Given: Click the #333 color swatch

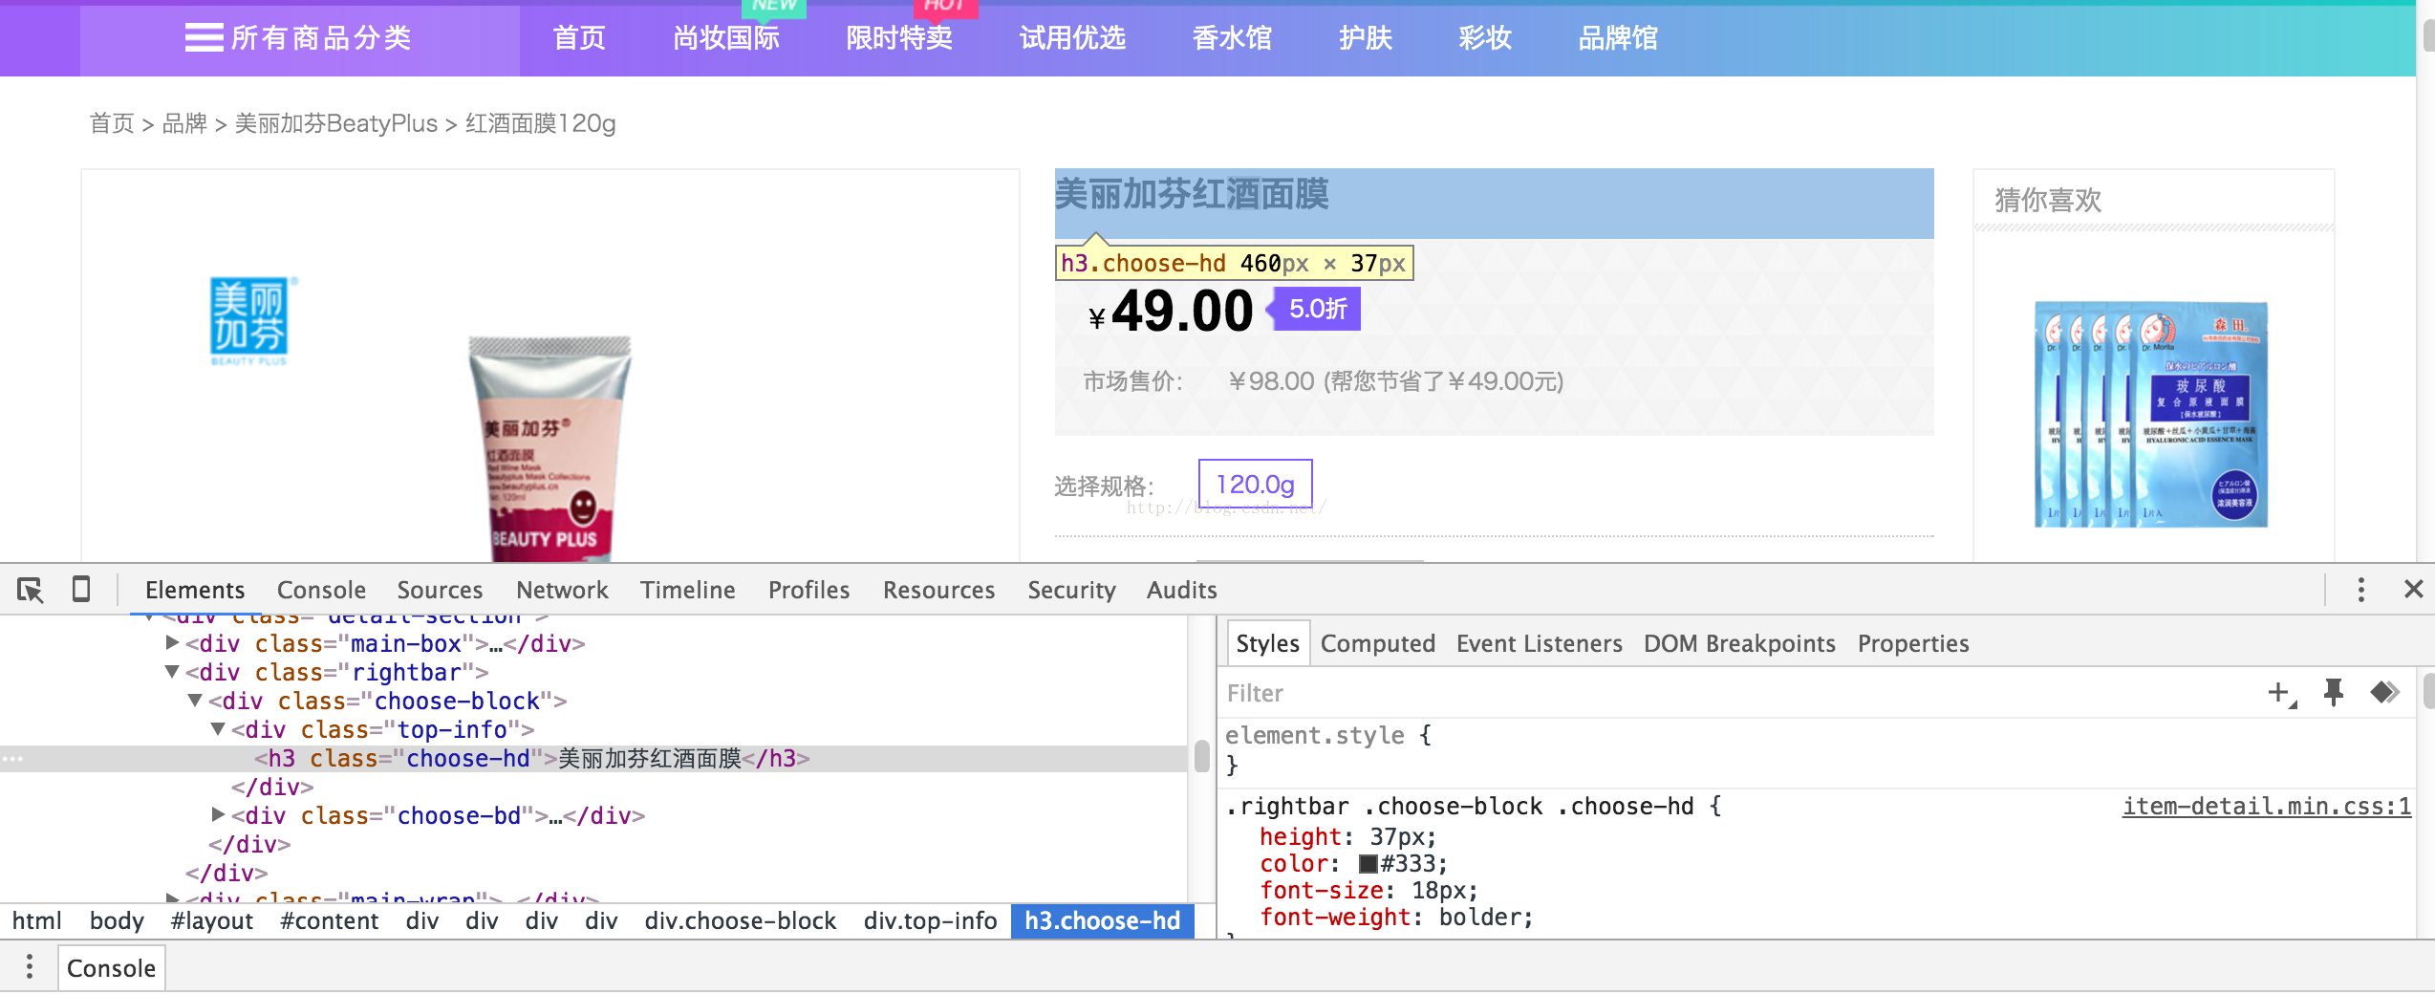Looking at the screenshot, I should 1368,864.
